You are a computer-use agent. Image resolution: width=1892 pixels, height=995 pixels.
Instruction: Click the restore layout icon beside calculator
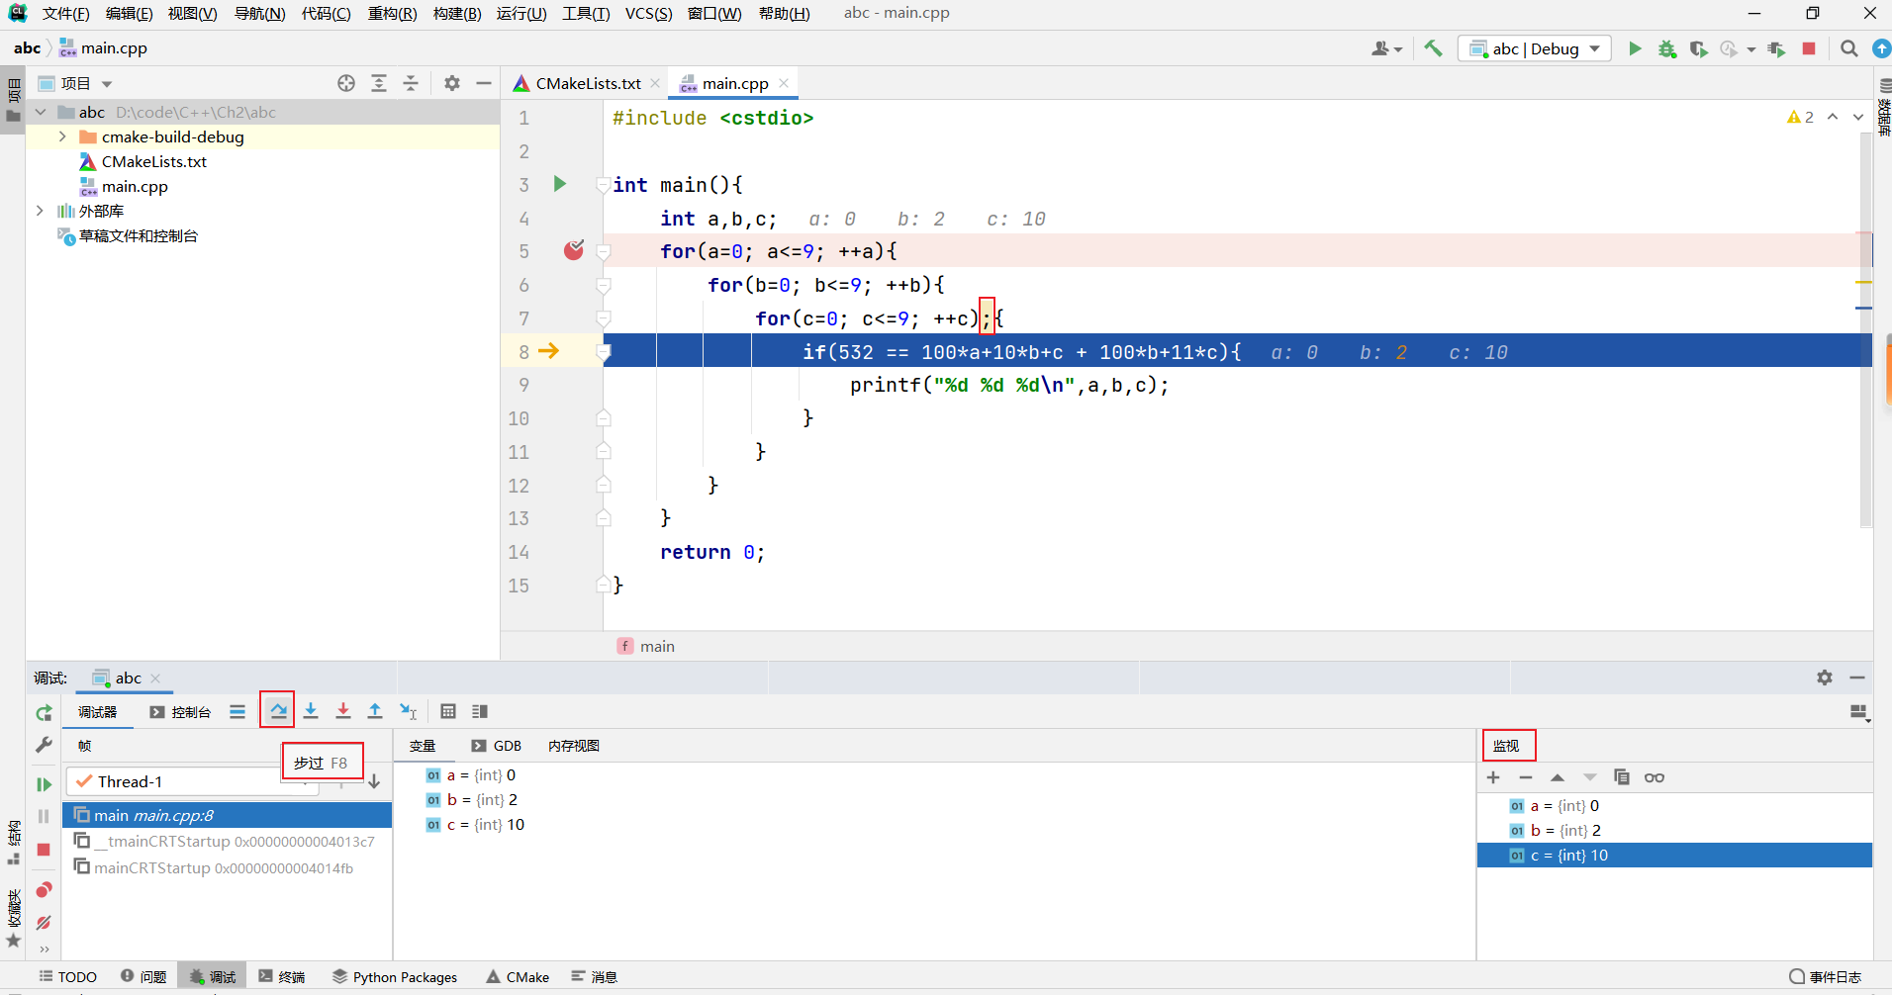coord(480,711)
